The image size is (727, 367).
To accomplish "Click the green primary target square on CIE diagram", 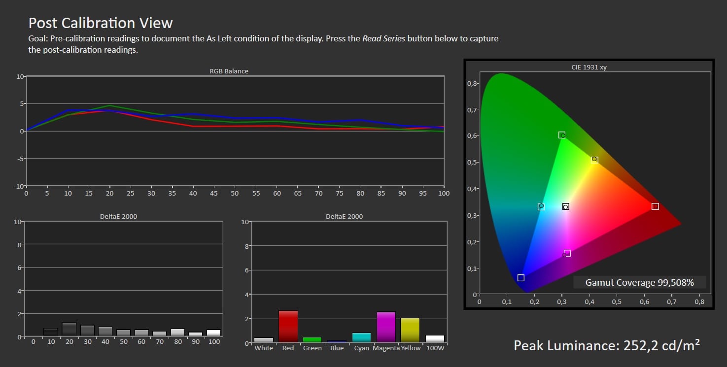I will (x=562, y=135).
